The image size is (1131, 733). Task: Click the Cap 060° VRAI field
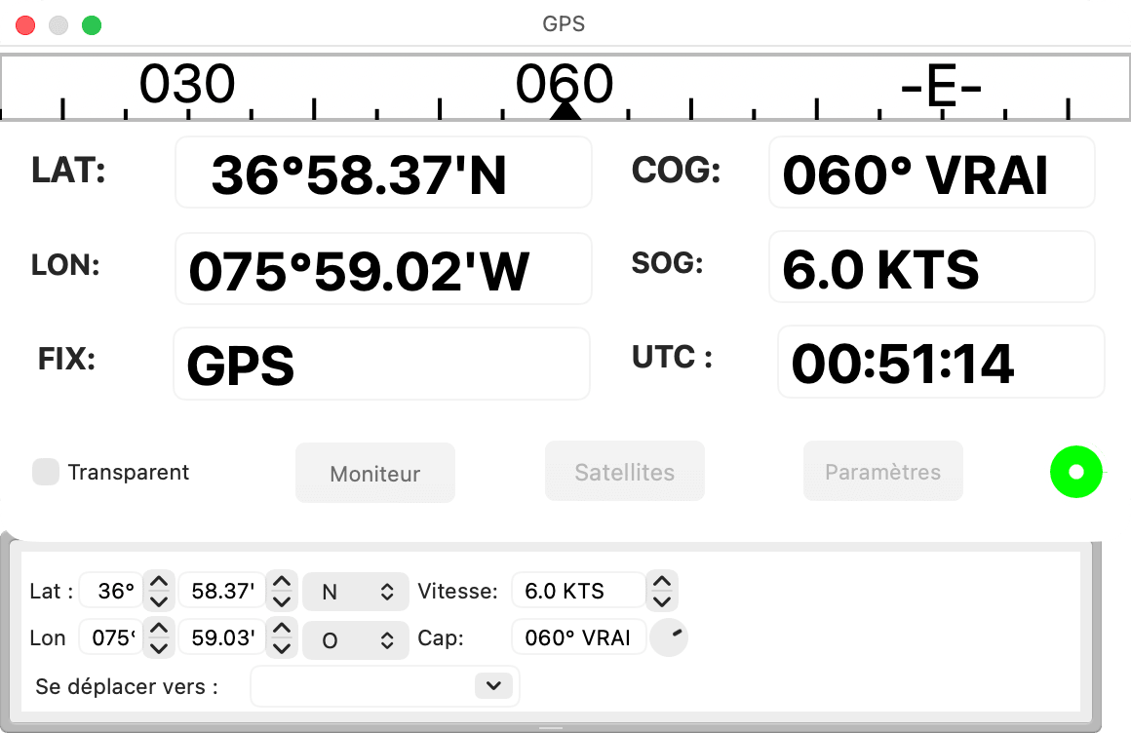[578, 637]
